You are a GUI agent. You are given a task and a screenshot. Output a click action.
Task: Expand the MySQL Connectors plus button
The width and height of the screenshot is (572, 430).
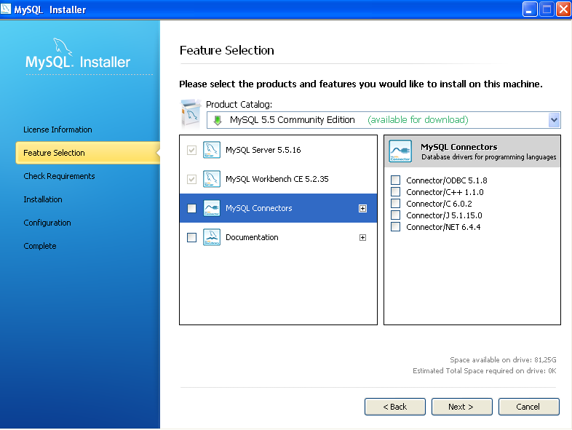tap(362, 208)
